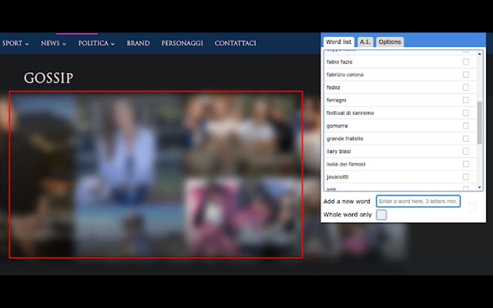Screen dimensions: 493x308
Task: Click the GOSSIP section heading
Action: 48,78
